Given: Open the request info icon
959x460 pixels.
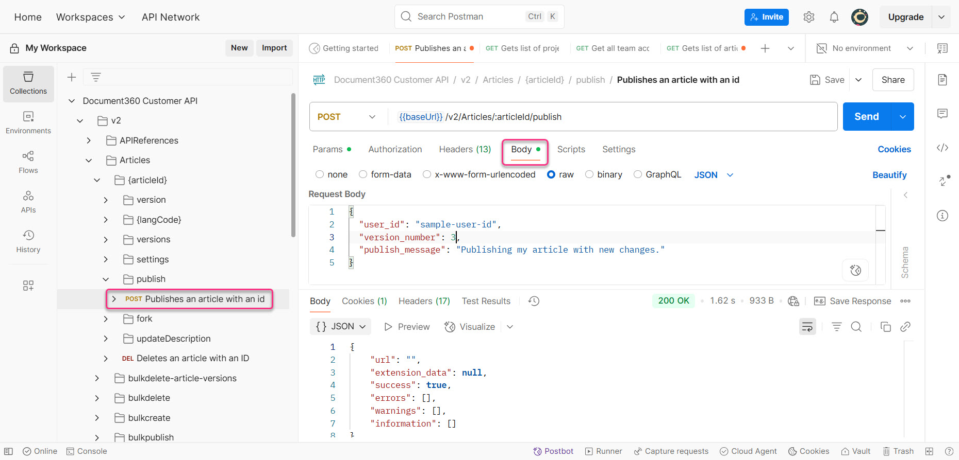Looking at the screenshot, I should point(943,216).
